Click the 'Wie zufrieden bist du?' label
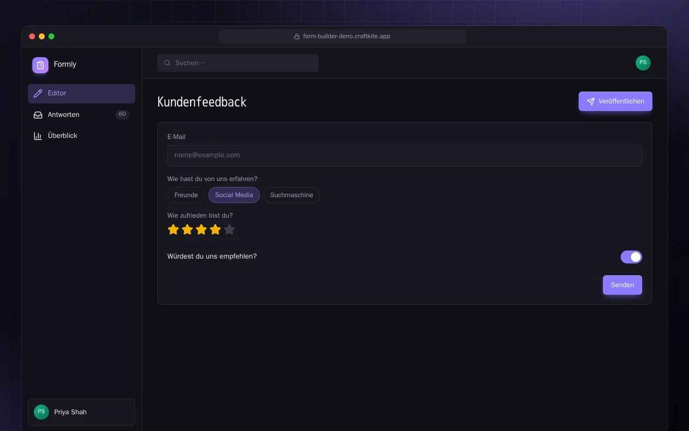The width and height of the screenshot is (689, 431). coord(200,215)
